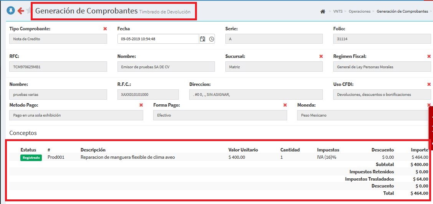The height and width of the screenshot is (204, 433).
Task: Go back with the red arrow
Action: pyautogui.click(x=21, y=11)
